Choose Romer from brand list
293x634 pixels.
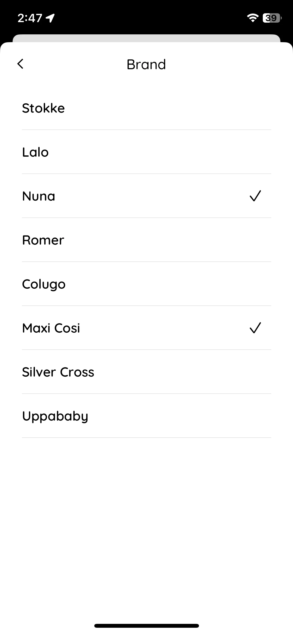(146, 240)
